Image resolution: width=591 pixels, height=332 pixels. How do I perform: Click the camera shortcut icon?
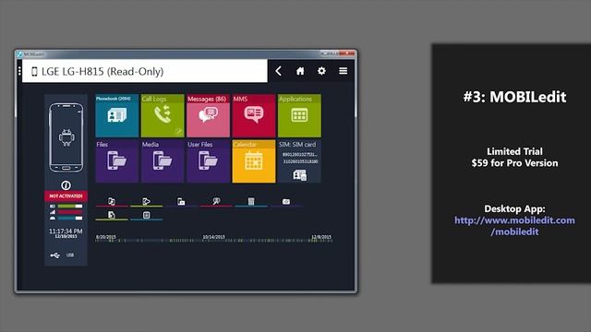286,202
